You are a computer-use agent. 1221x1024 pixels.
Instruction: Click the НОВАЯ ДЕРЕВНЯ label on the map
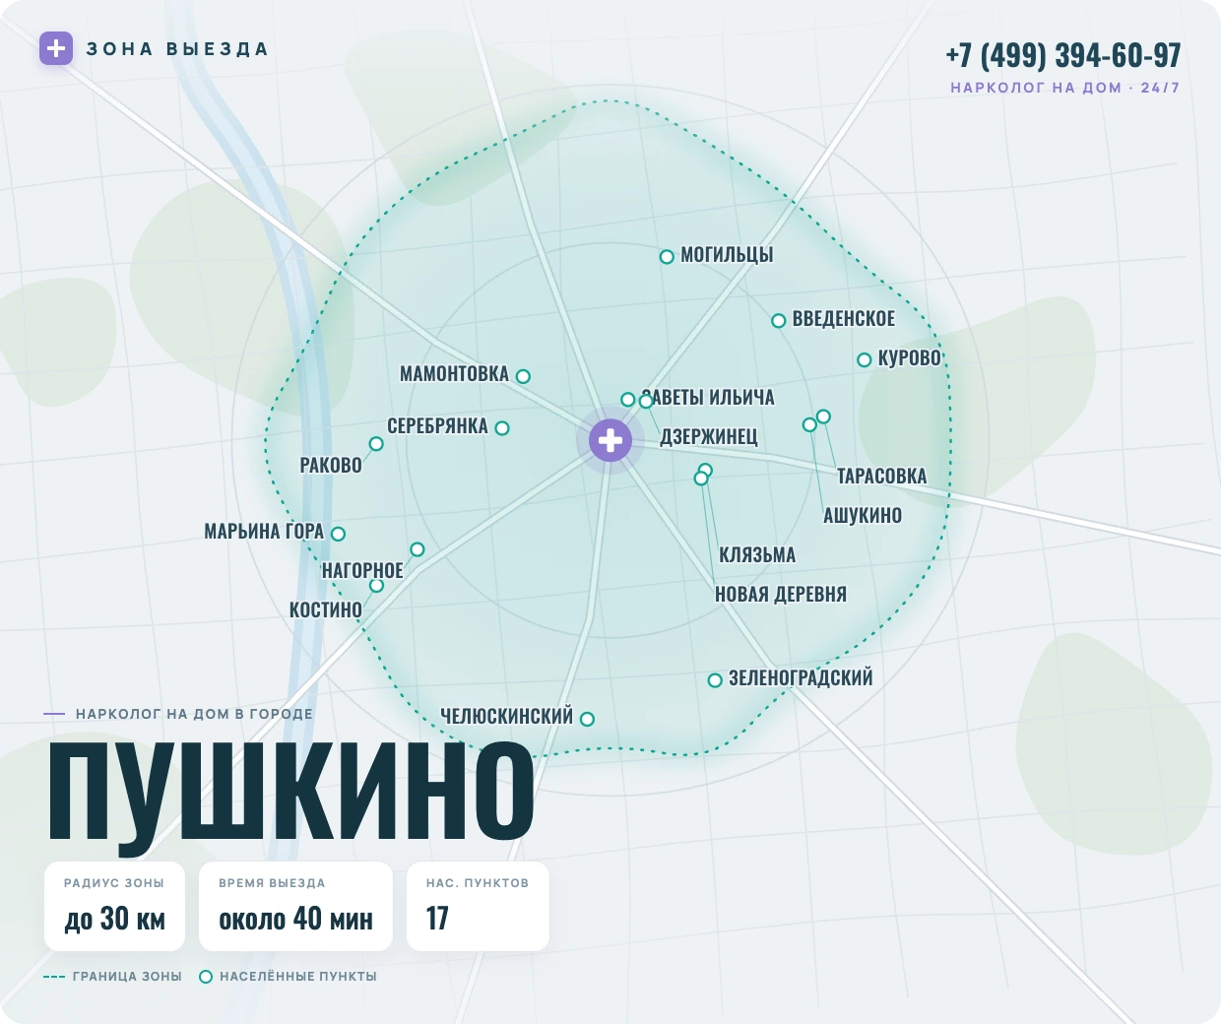781,595
